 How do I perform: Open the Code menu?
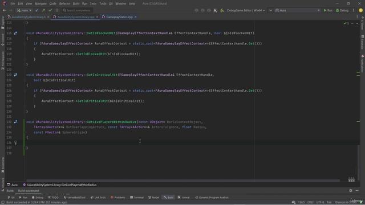click(x=53, y=3)
